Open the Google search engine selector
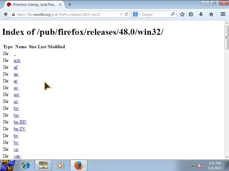Image resolution: width=229 pixels, height=171 pixels. coord(137,15)
